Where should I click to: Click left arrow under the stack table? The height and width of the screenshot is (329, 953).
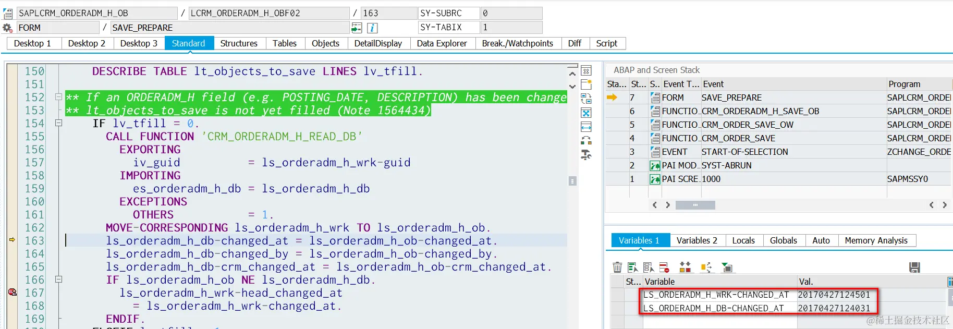pos(655,205)
